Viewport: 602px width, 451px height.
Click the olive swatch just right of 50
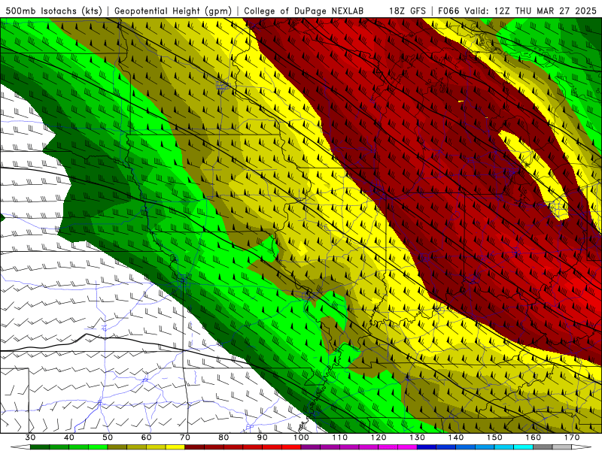click(x=117, y=447)
